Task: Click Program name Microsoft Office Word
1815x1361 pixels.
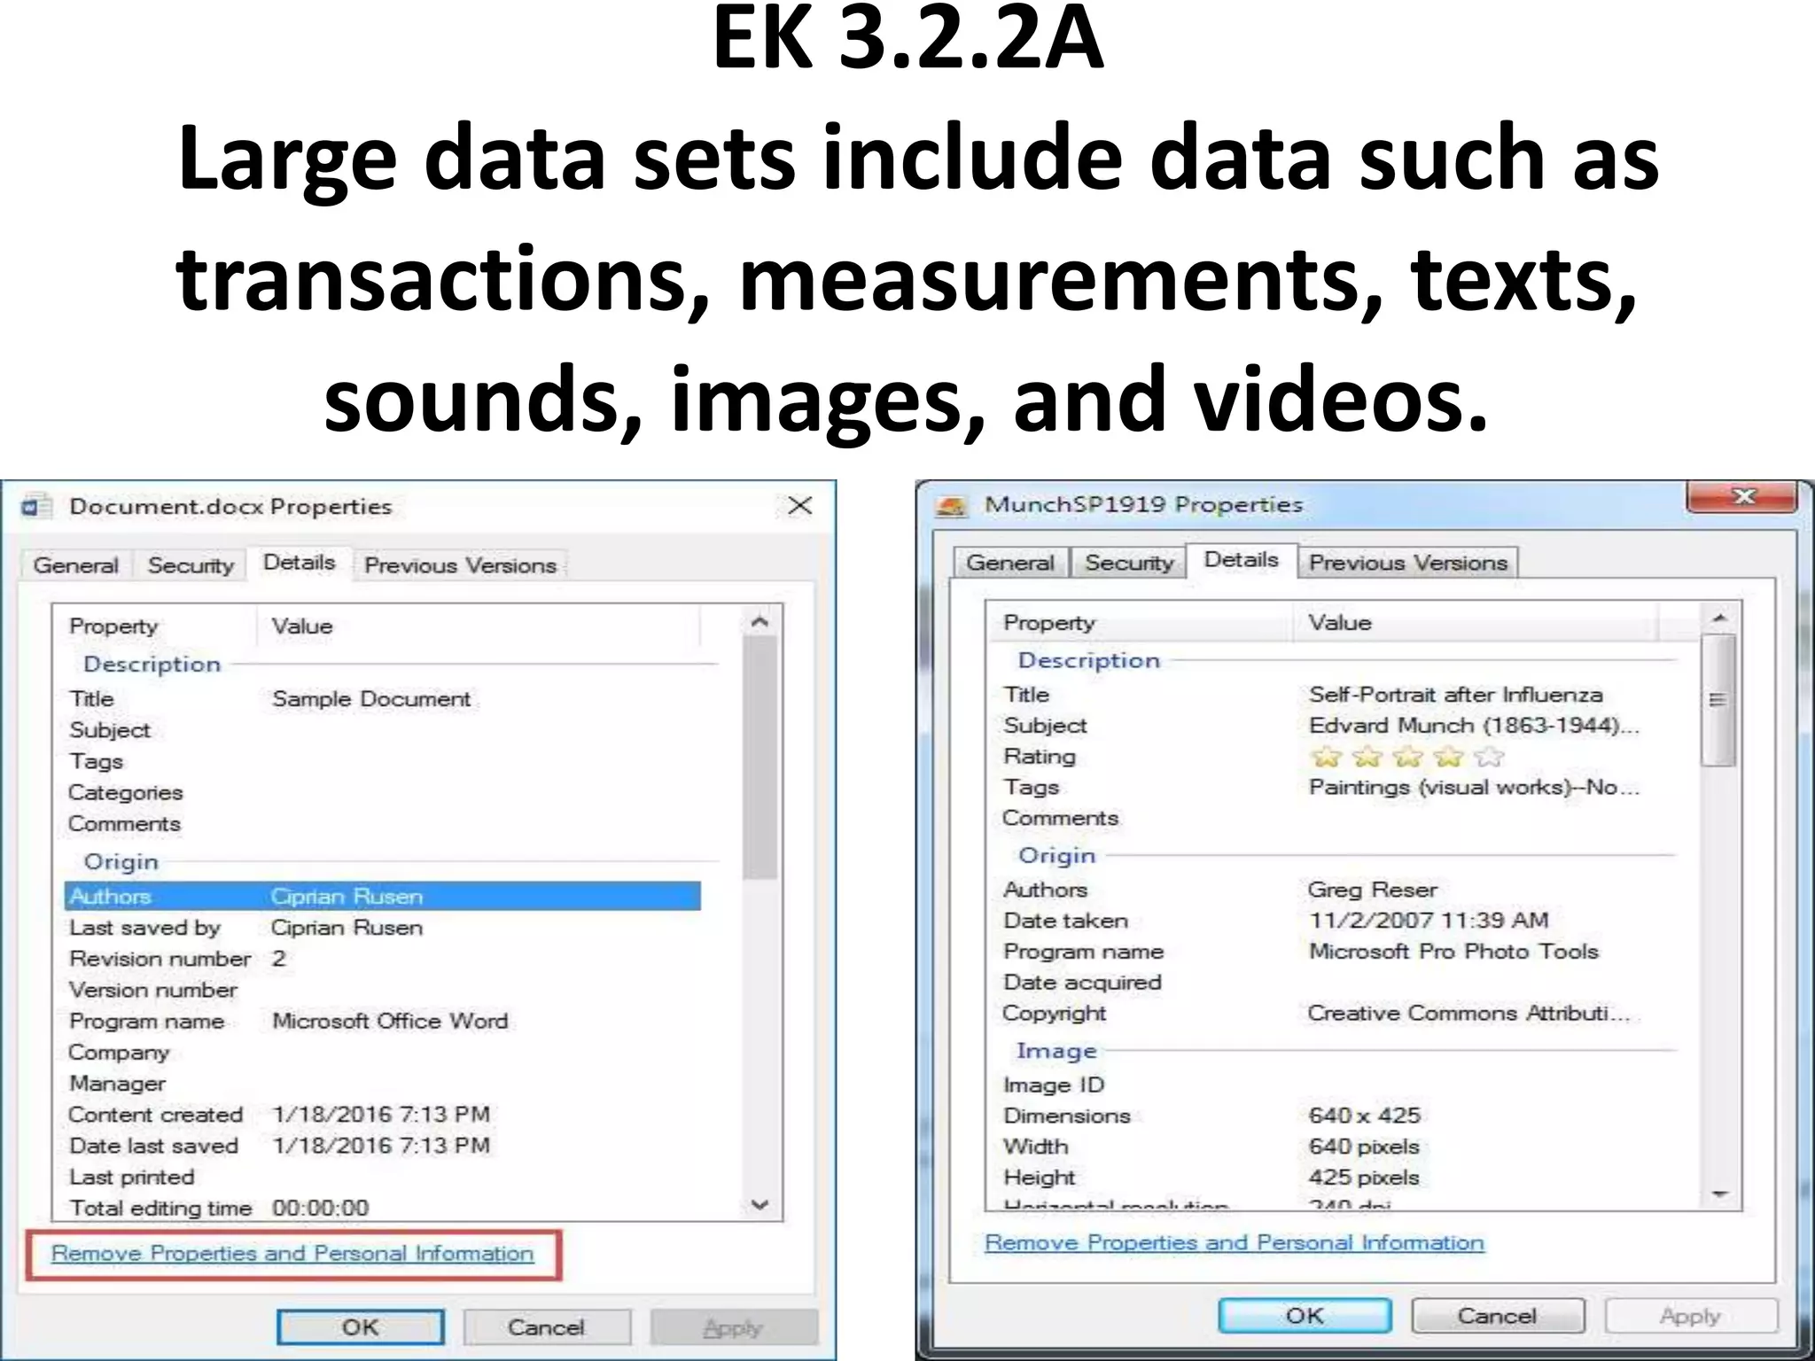Action: [x=390, y=1021]
